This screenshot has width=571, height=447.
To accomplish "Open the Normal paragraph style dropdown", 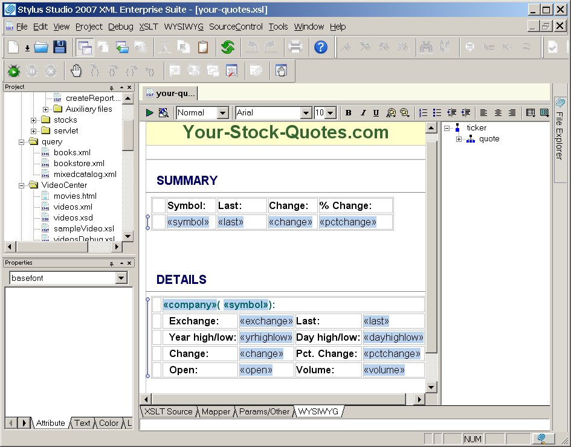I will coord(222,113).
